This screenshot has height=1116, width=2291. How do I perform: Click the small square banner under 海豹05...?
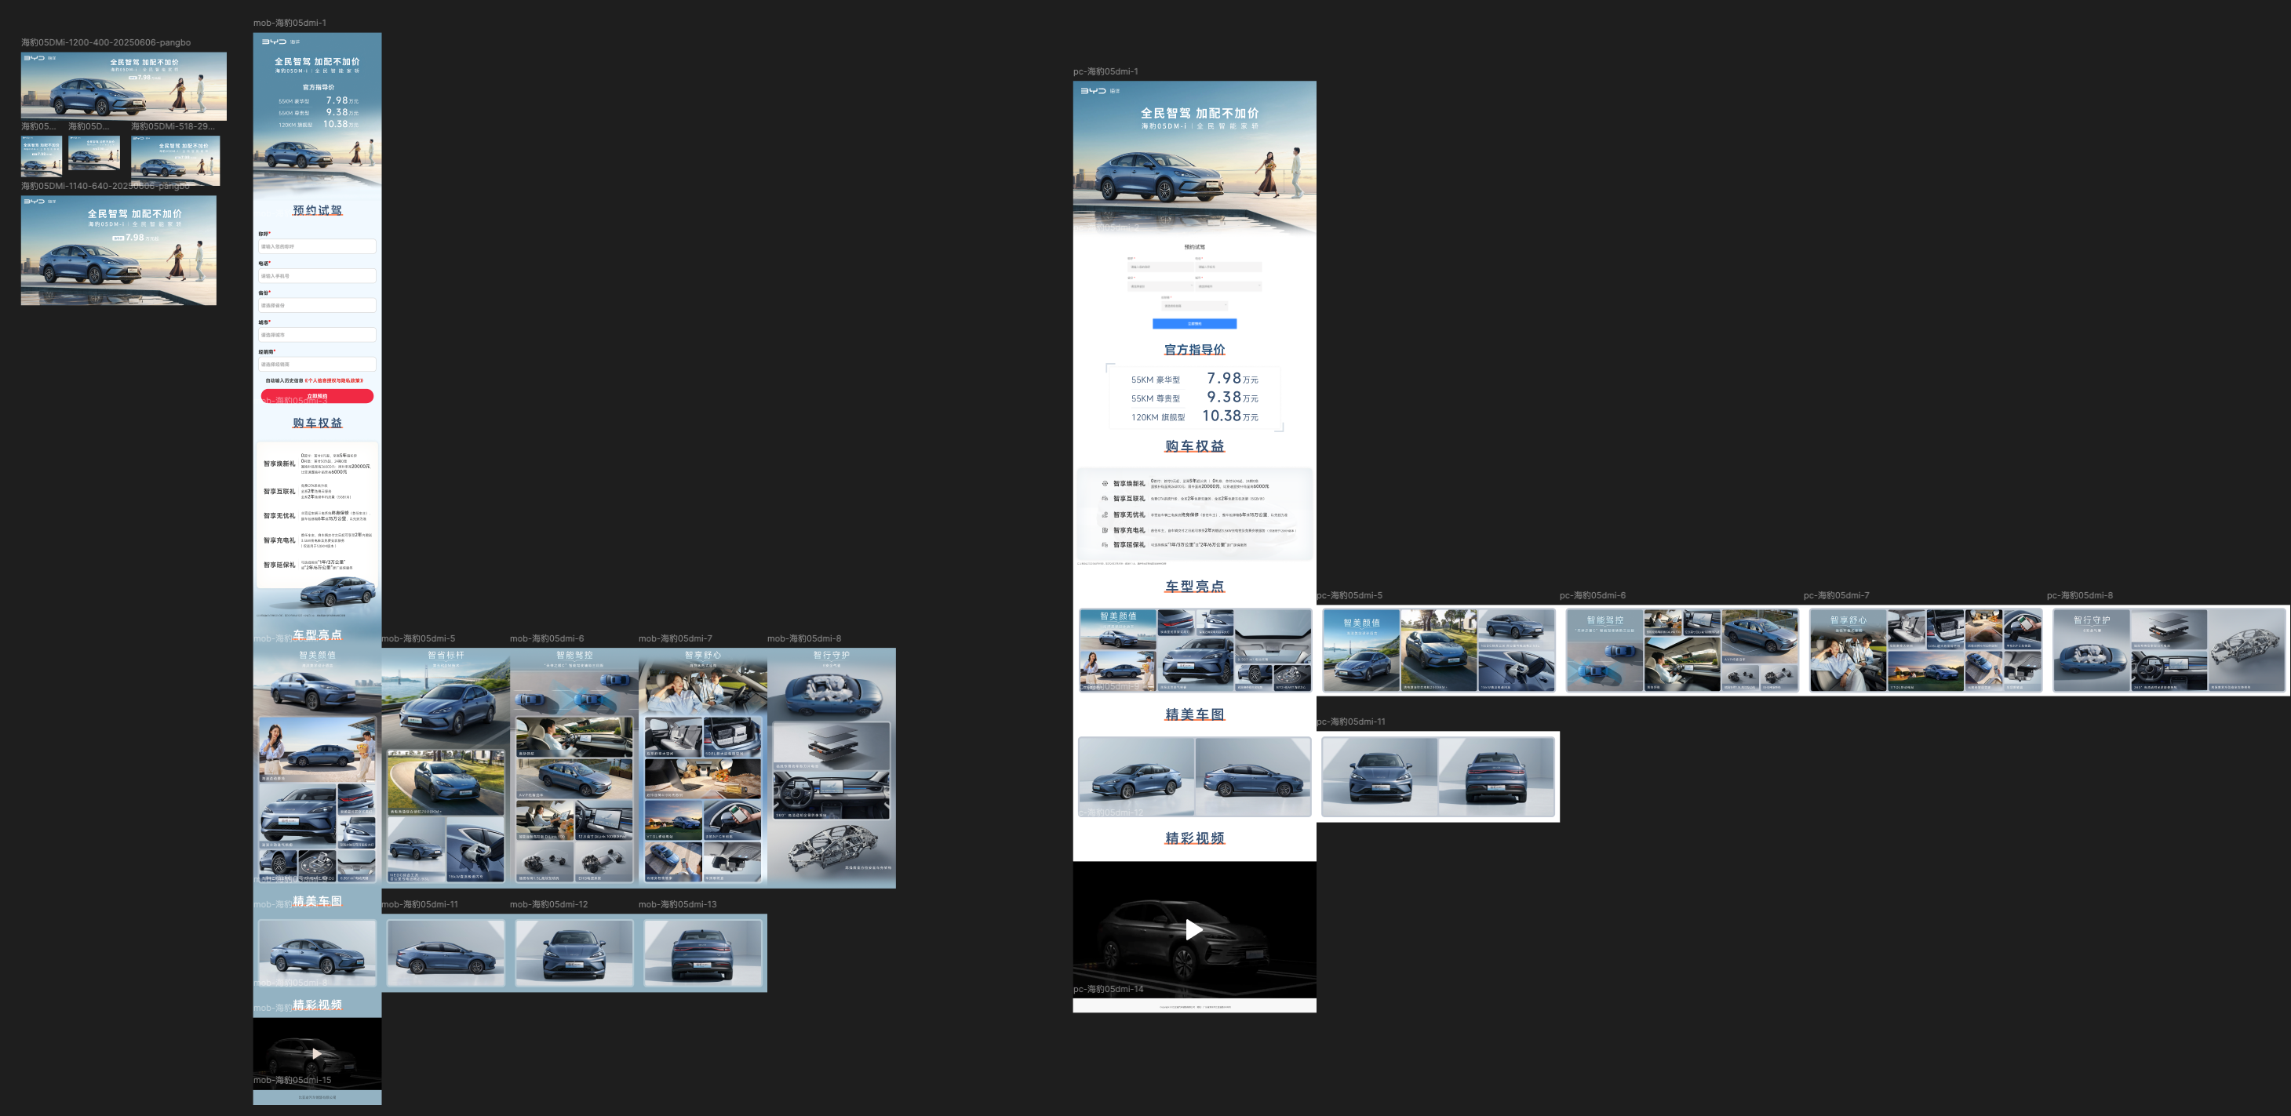pos(41,155)
